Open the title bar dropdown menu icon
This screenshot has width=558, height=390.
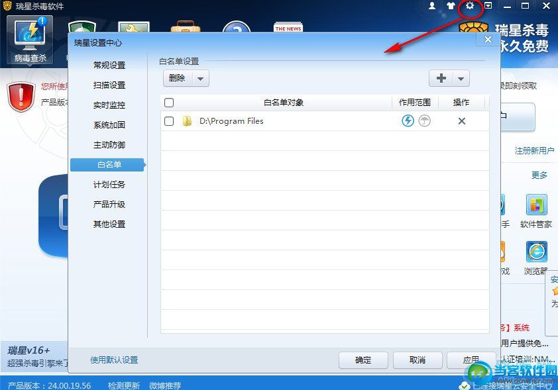488,6
